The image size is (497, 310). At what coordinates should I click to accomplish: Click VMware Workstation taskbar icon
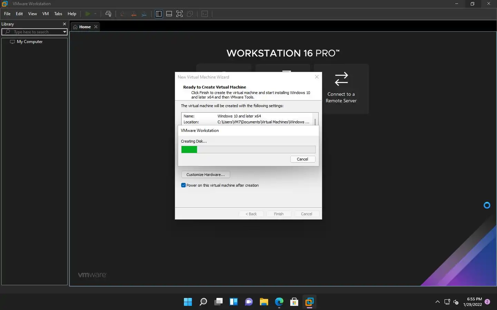(x=310, y=302)
